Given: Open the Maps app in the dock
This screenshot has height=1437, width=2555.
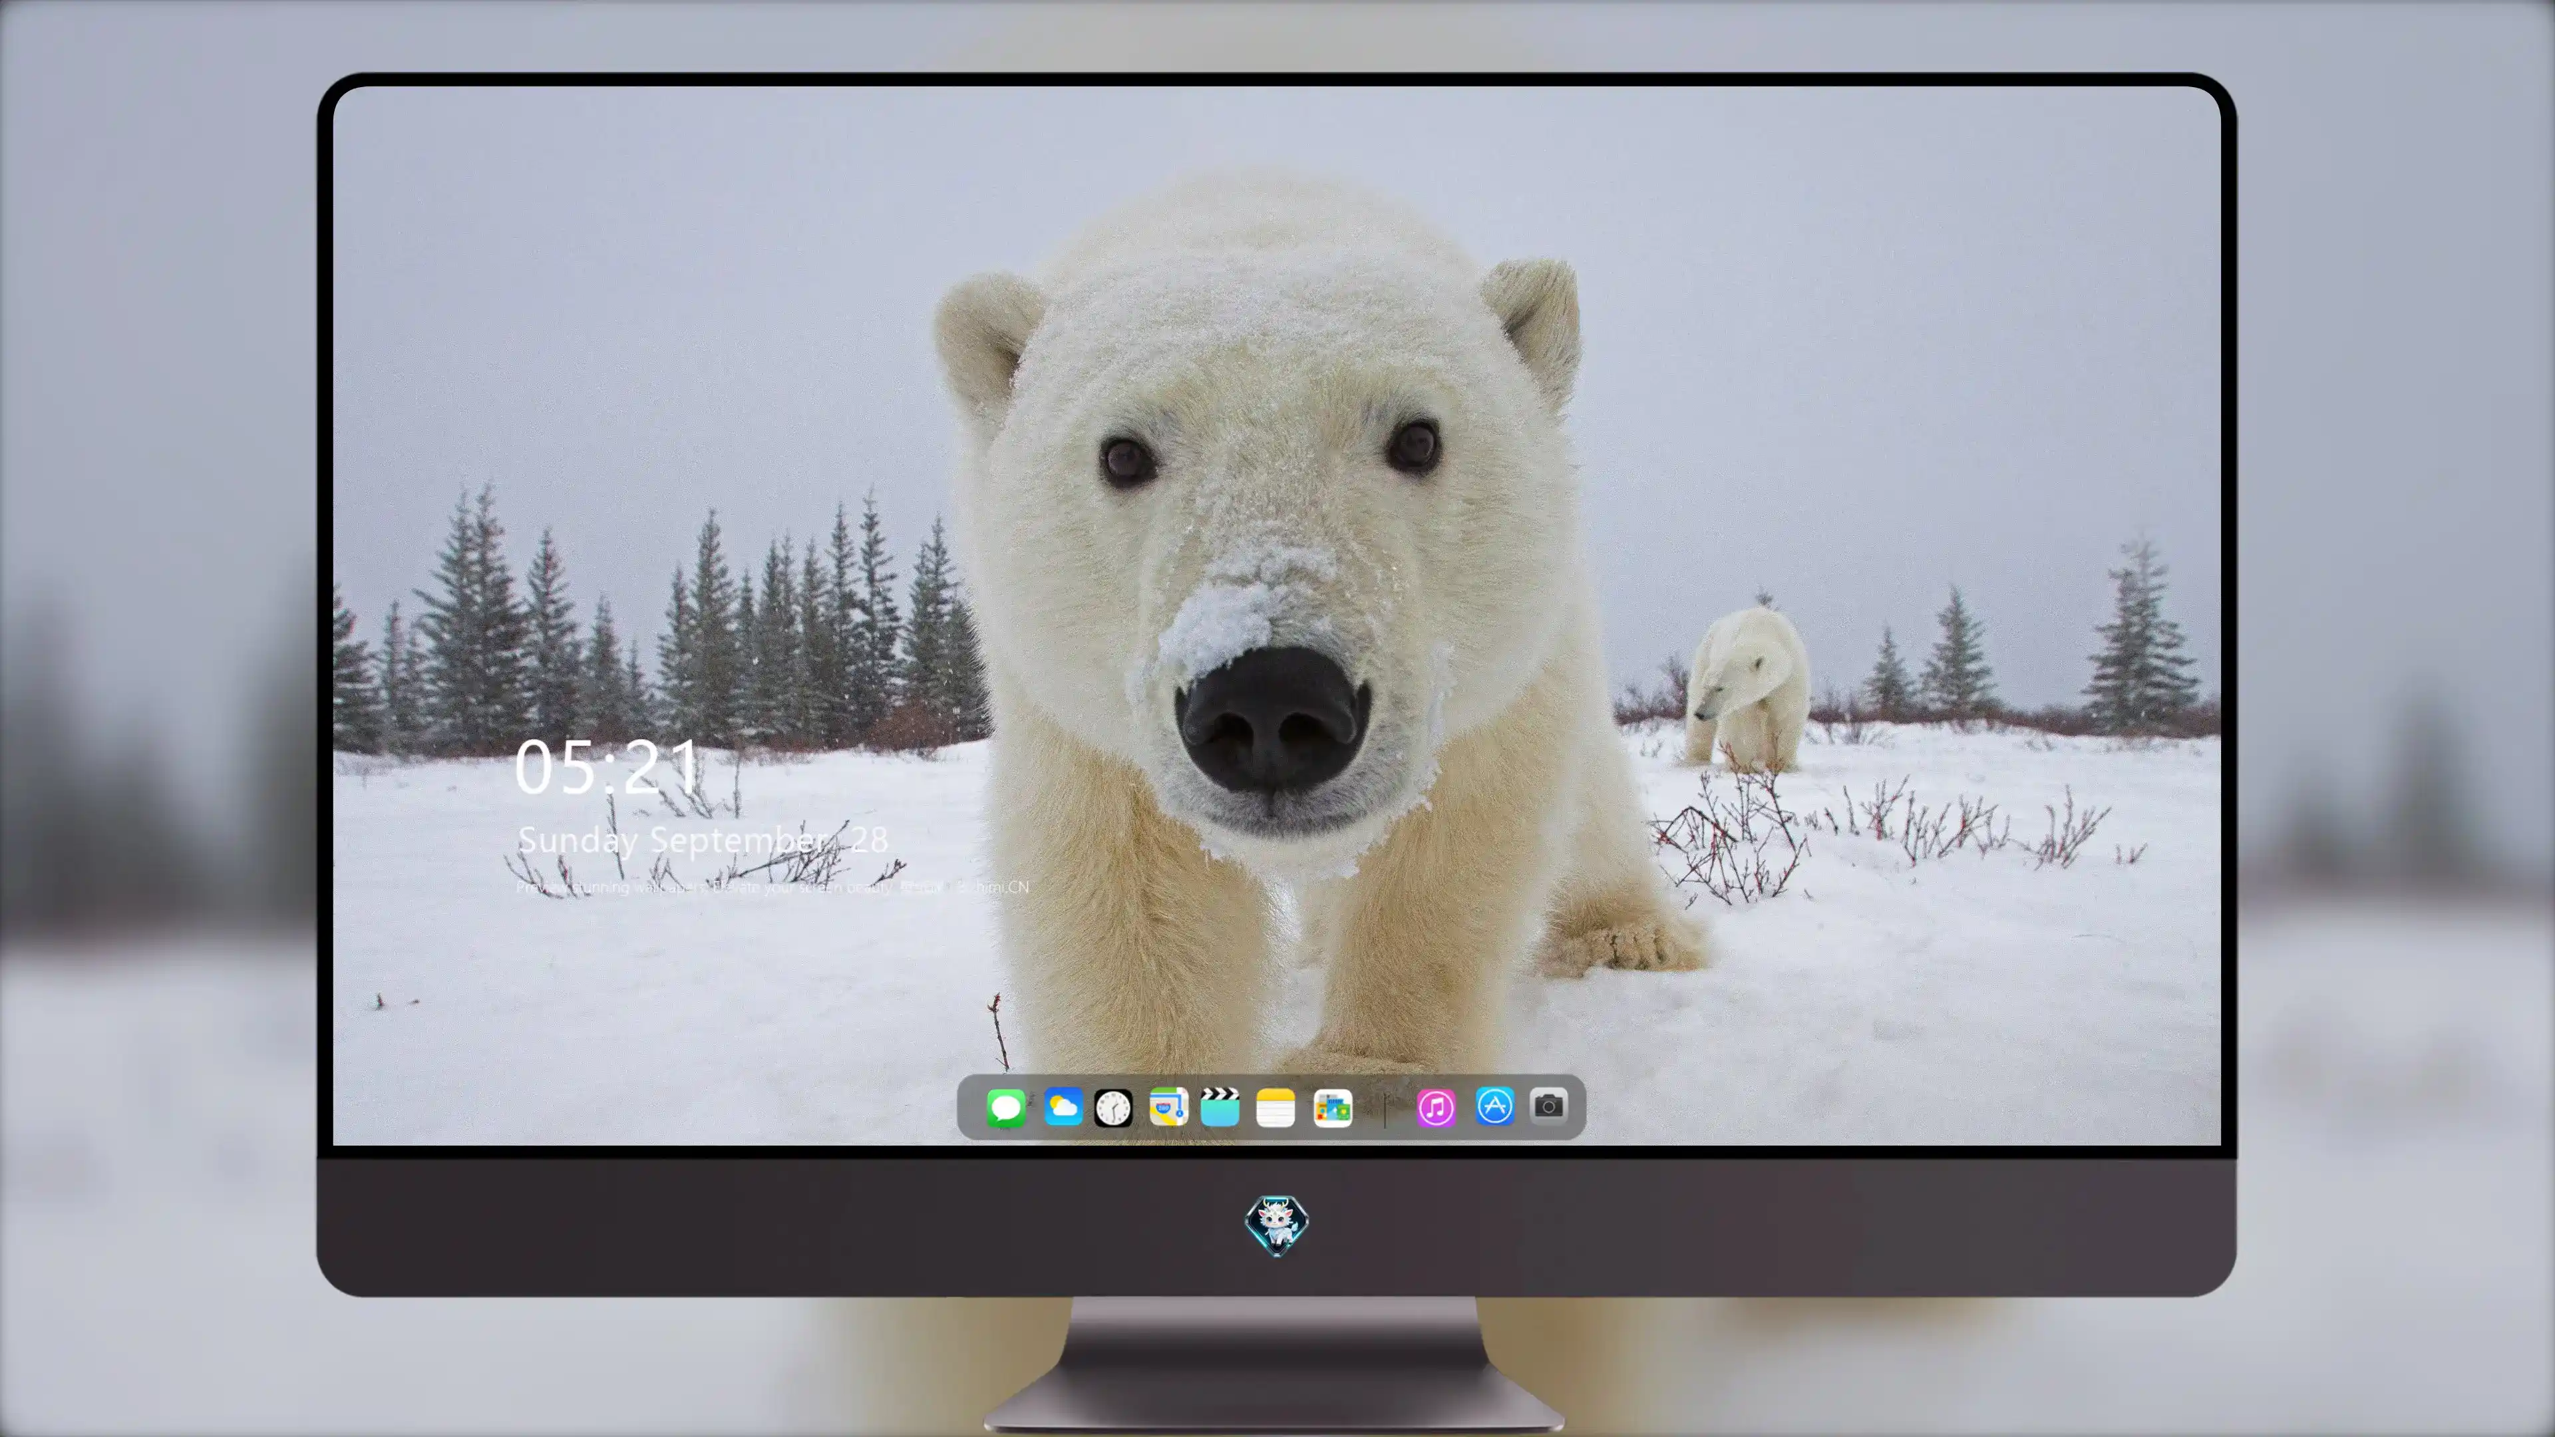Looking at the screenshot, I should click(1168, 1107).
